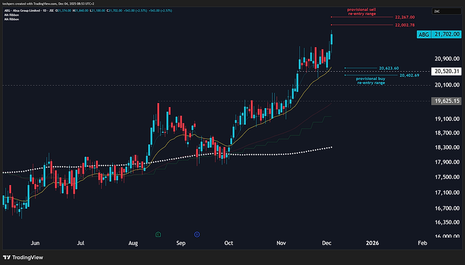This screenshot has width=465, height=265.
Task: Click the '17,500.00' price axis label
Action: (x=447, y=177)
